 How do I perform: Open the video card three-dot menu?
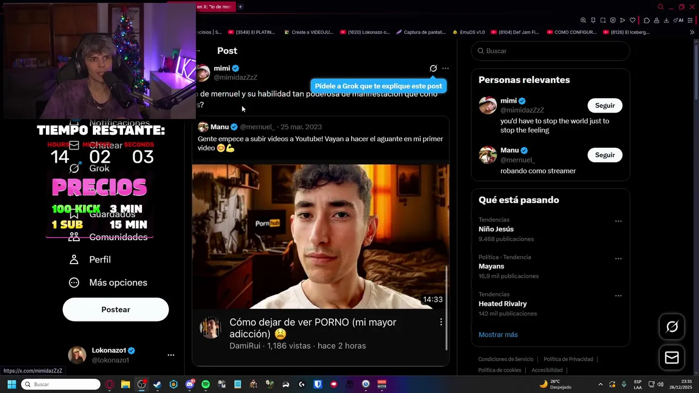pos(441,322)
